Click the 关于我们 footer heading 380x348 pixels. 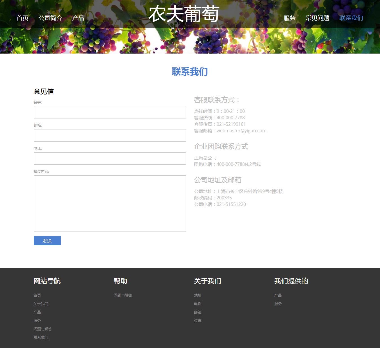tap(208, 281)
